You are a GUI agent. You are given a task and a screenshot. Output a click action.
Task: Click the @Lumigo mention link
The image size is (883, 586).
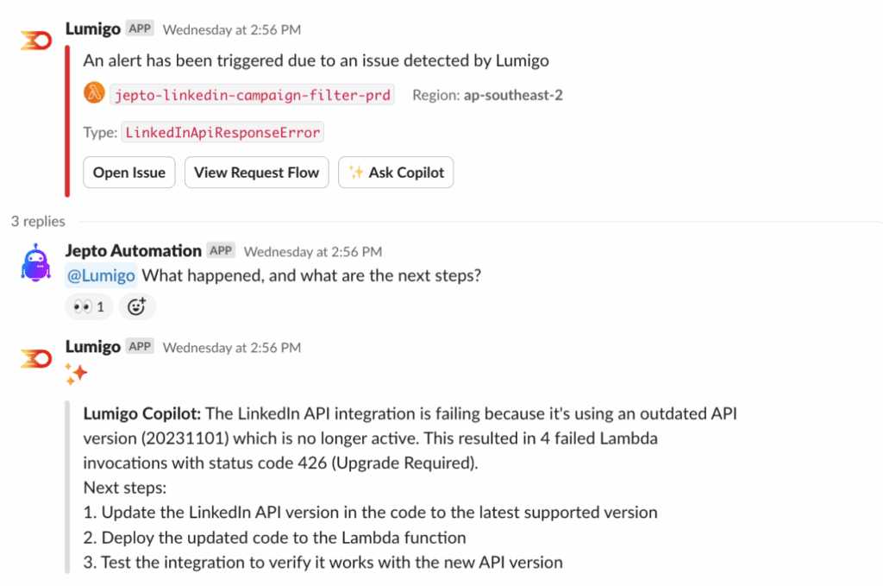click(x=101, y=275)
